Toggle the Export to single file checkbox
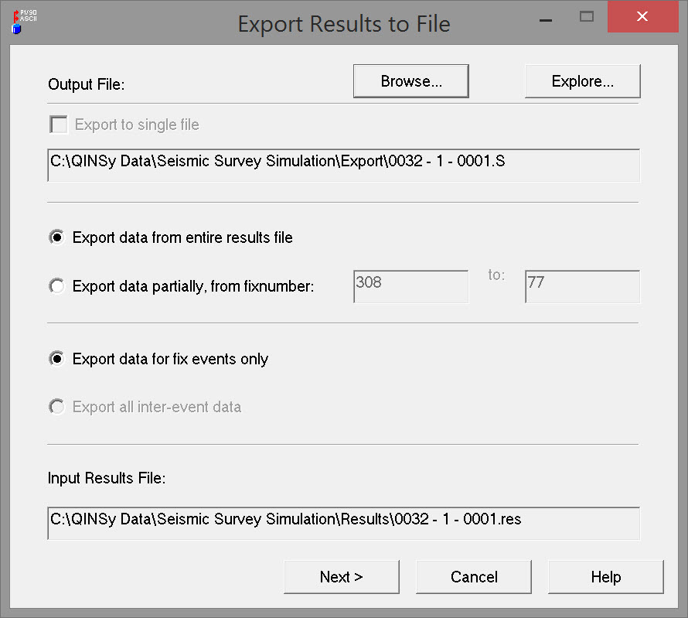 click(58, 125)
